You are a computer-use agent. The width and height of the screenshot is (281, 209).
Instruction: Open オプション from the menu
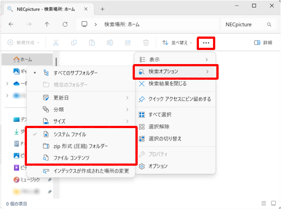(x=175, y=166)
